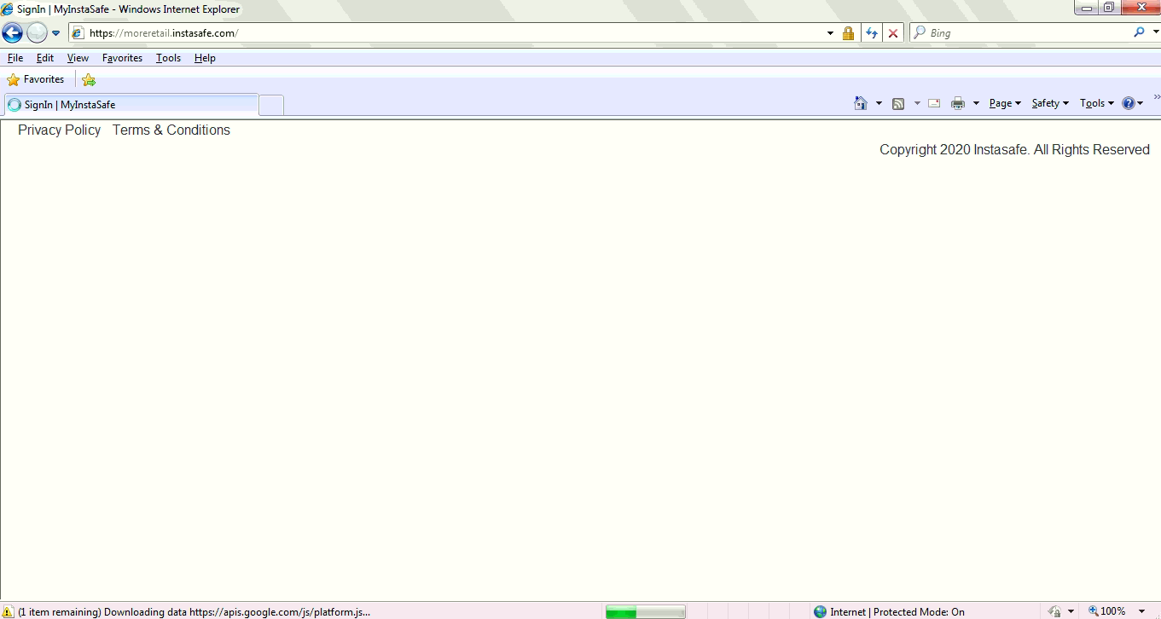Open the Terms & Conditions link
Screen dimensions: 1161x619
point(171,130)
